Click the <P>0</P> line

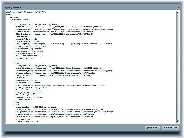pyautogui.click(x=20, y=78)
